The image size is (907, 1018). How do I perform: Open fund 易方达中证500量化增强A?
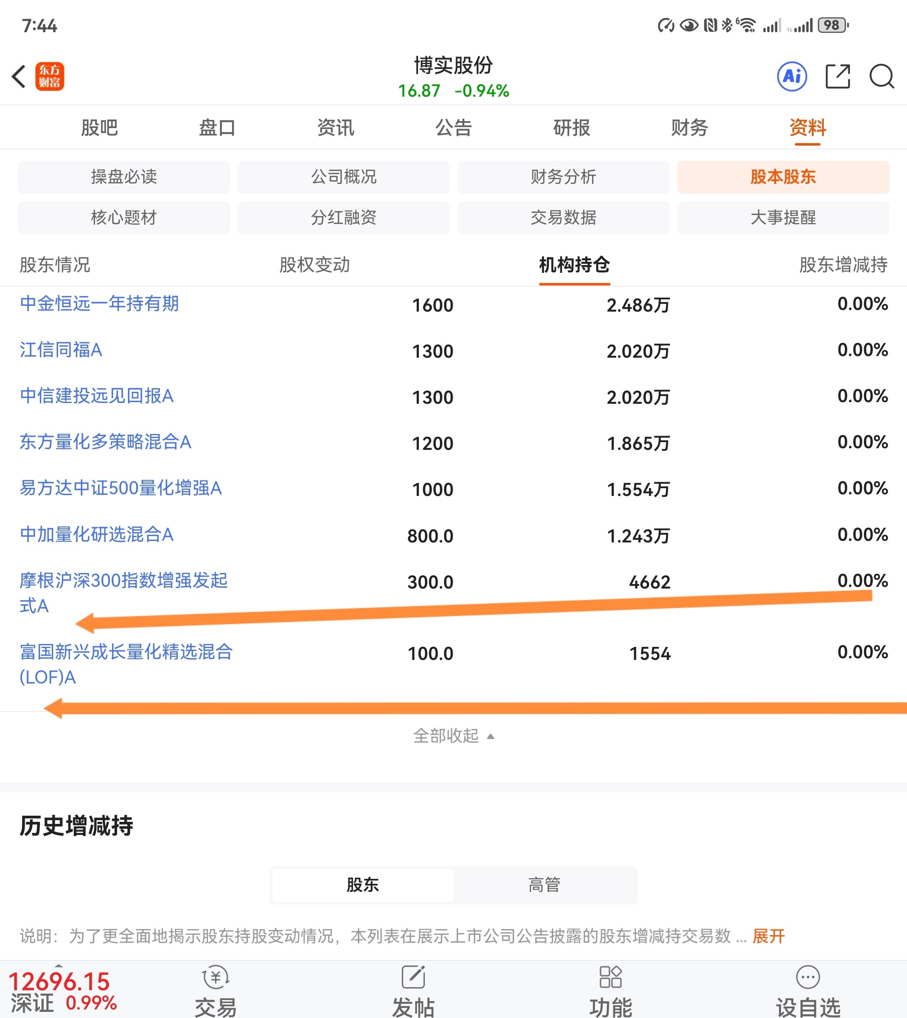point(121,488)
